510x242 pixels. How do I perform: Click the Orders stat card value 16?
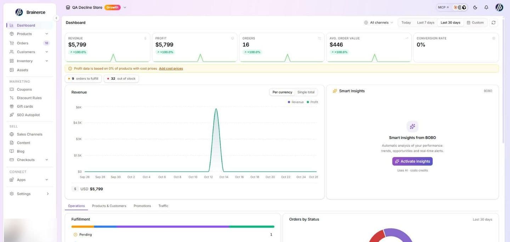coord(246,45)
